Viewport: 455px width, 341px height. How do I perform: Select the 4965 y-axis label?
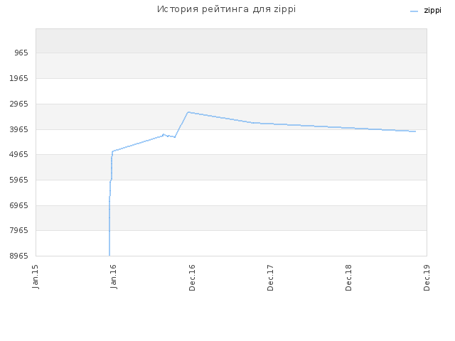19,155
